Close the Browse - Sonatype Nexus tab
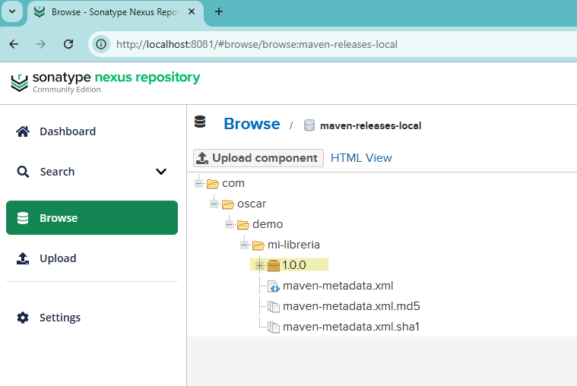Image resolution: width=577 pixels, height=386 pixels. point(192,11)
